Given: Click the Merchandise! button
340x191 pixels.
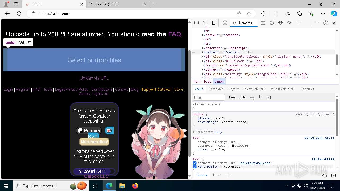Looking at the screenshot, I should (94, 142).
